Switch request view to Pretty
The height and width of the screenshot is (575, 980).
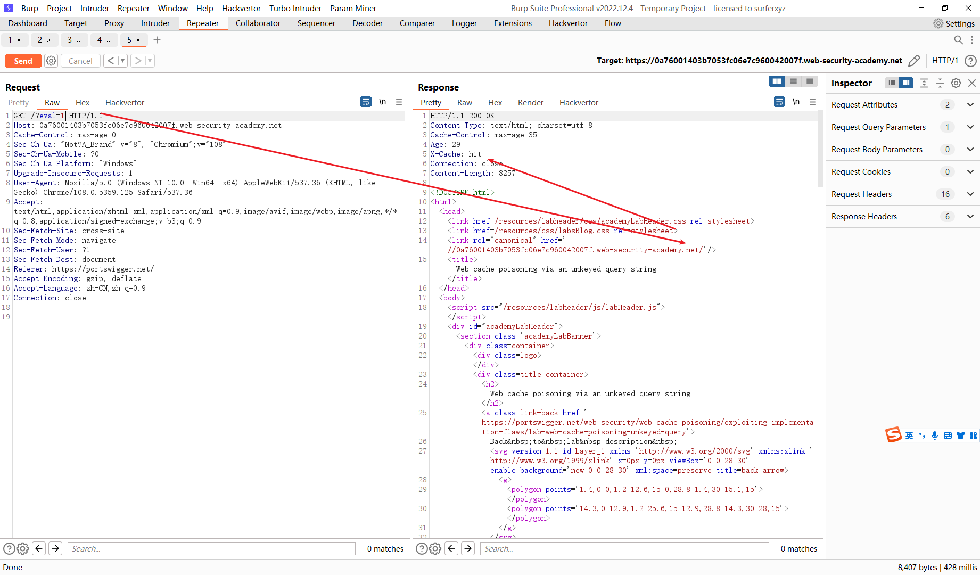[19, 102]
